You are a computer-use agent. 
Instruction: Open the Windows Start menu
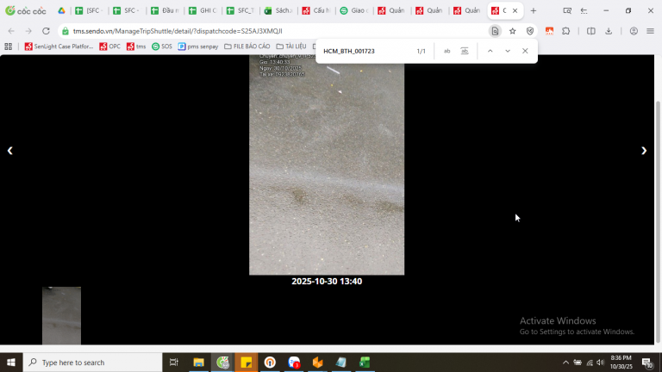(11, 363)
